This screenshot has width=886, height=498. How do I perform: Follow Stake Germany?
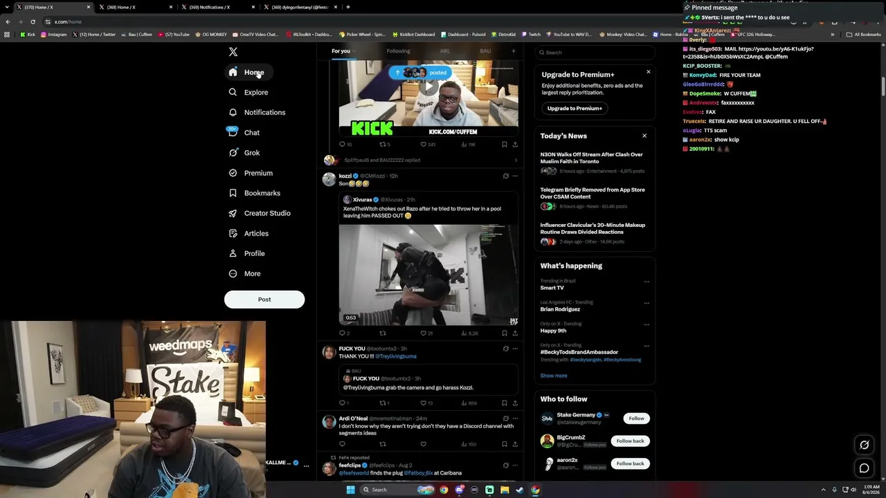(636, 418)
